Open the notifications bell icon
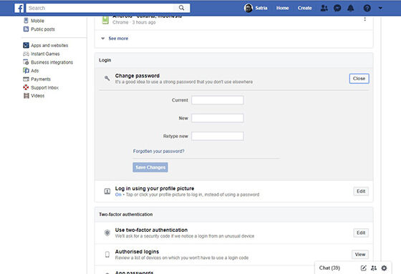This screenshot has height=274, width=401. click(x=351, y=8)
